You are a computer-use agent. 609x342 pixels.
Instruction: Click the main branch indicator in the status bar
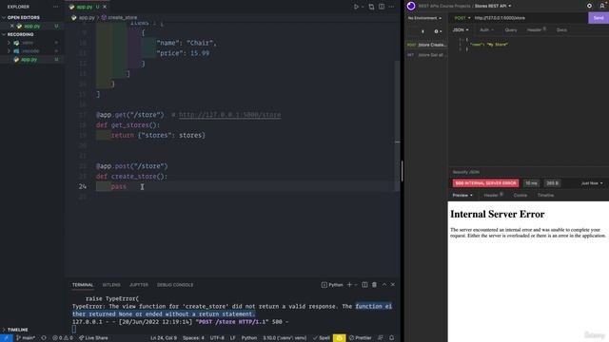click(26, 338)
